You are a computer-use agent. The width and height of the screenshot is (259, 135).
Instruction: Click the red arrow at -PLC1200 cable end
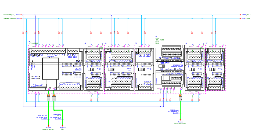[48, 126]
